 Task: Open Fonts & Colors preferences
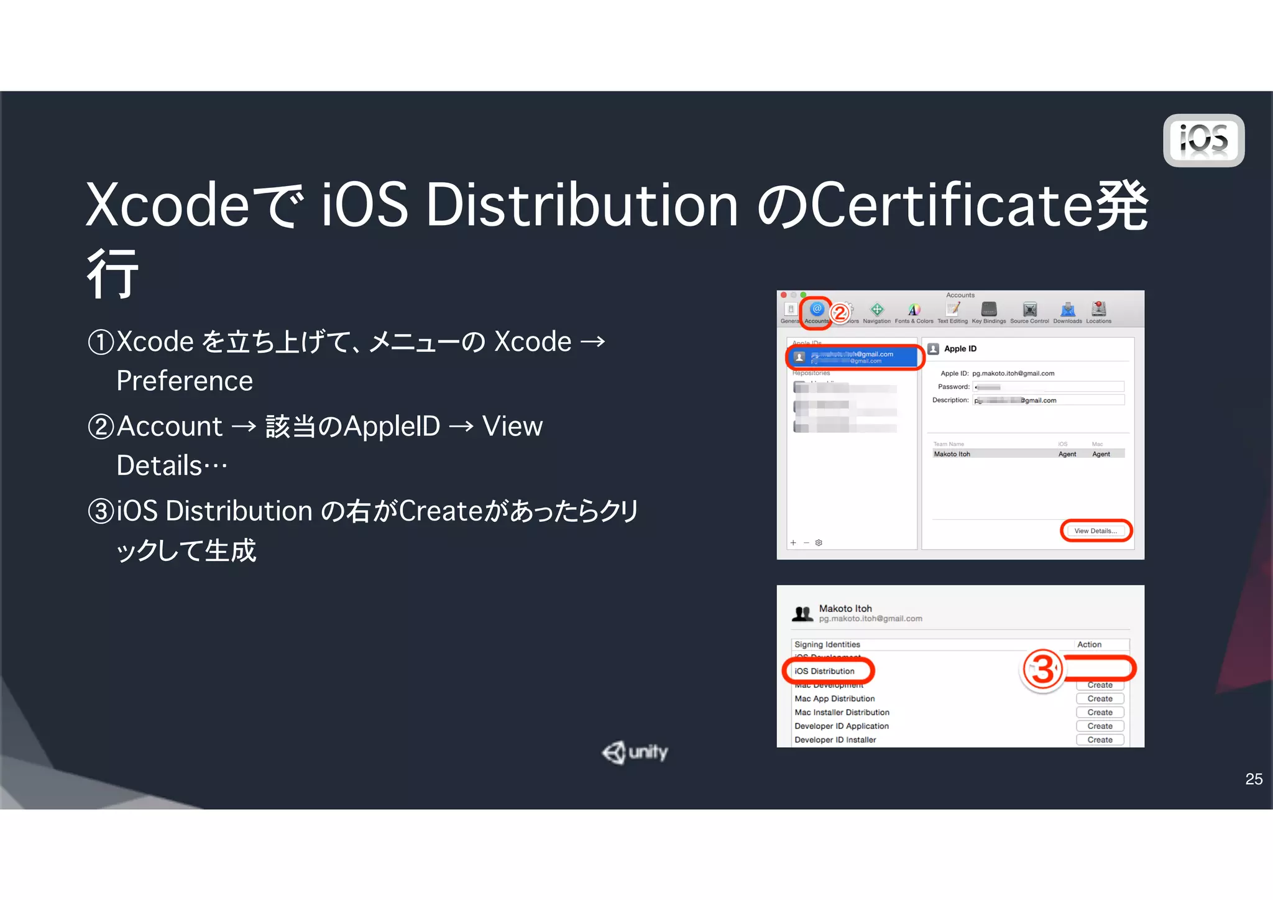914,313
